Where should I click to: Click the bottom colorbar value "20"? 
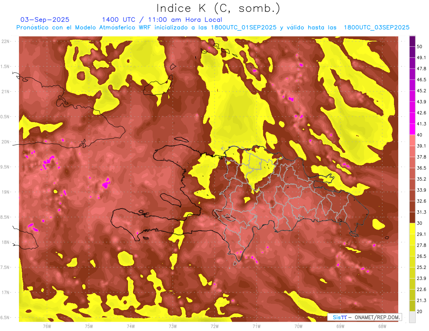[420, 311]
